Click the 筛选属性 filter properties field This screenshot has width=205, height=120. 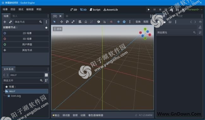click(x=177, y=33)
